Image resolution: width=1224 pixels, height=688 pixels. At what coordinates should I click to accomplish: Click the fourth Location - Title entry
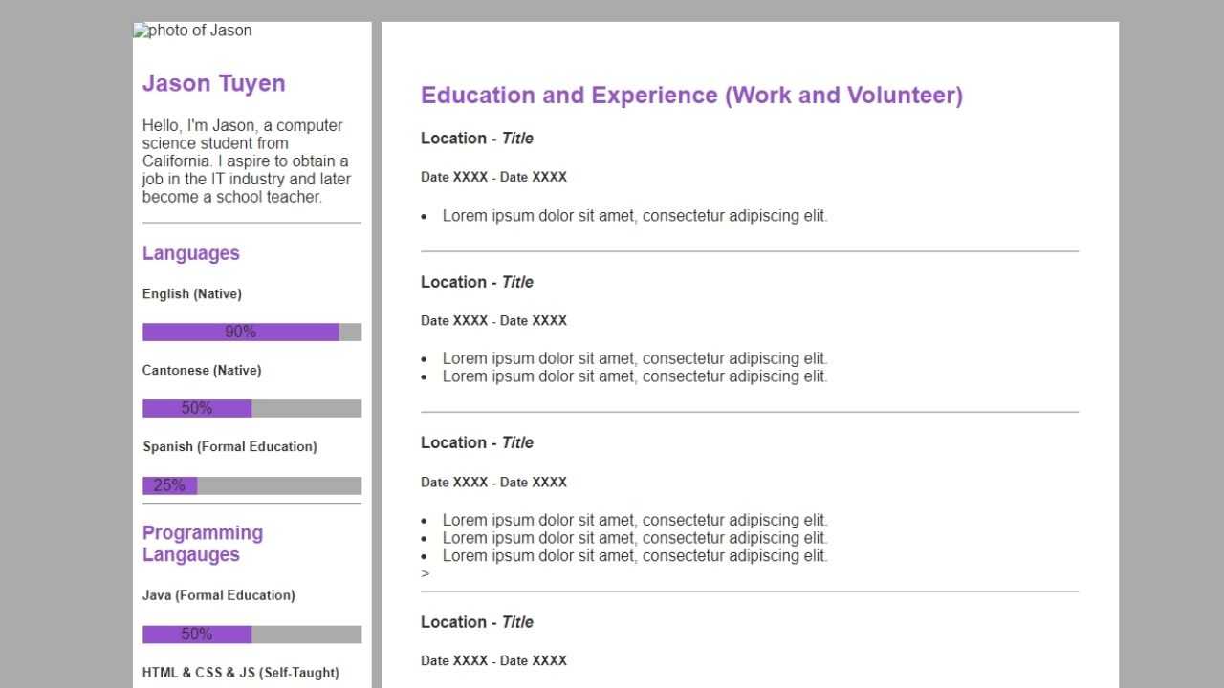[477, 622]
